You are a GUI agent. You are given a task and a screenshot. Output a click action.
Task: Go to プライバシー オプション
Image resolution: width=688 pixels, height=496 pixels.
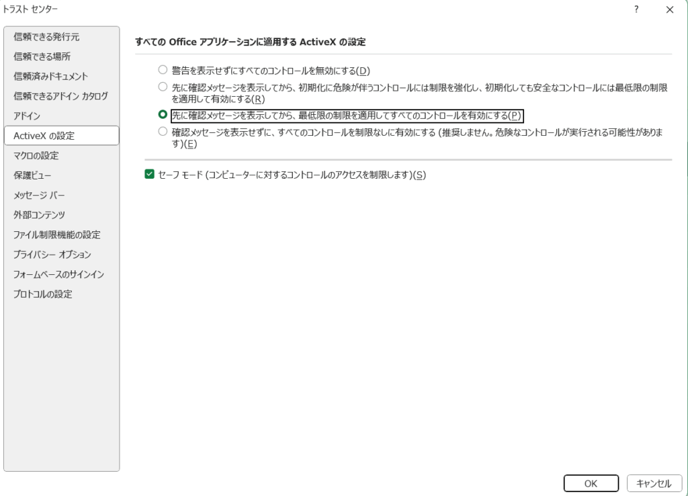tap(52, 255)
